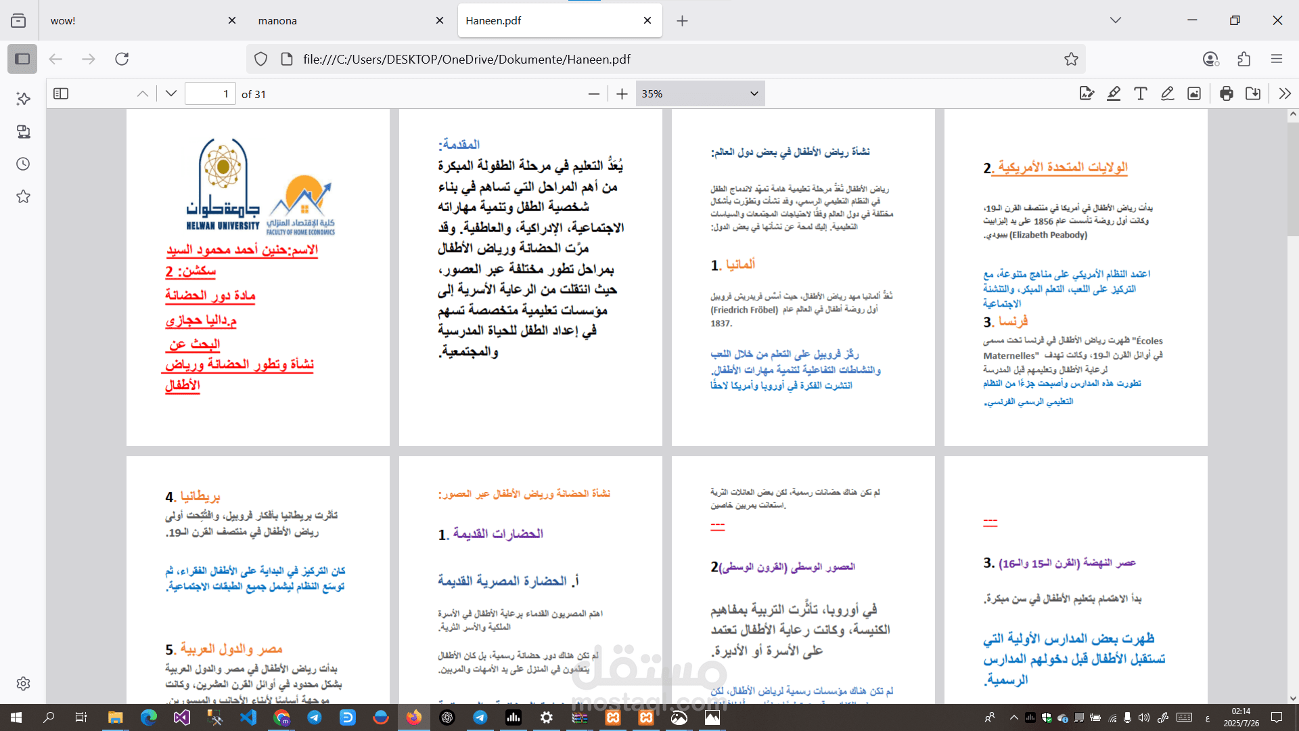Open the clock showing 02:14
The height and width of the screenshot is (731, 1299).
click(1241, 717)
